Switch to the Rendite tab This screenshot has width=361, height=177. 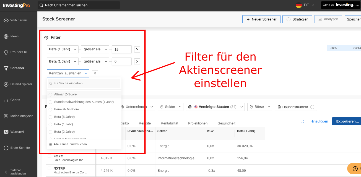145,123
